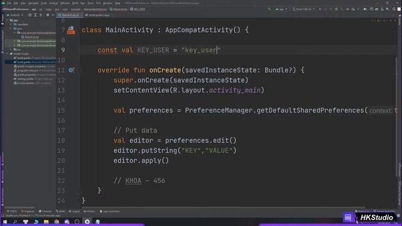Open the View menu
Screen dimensions: 402x226
click(23, 3)
